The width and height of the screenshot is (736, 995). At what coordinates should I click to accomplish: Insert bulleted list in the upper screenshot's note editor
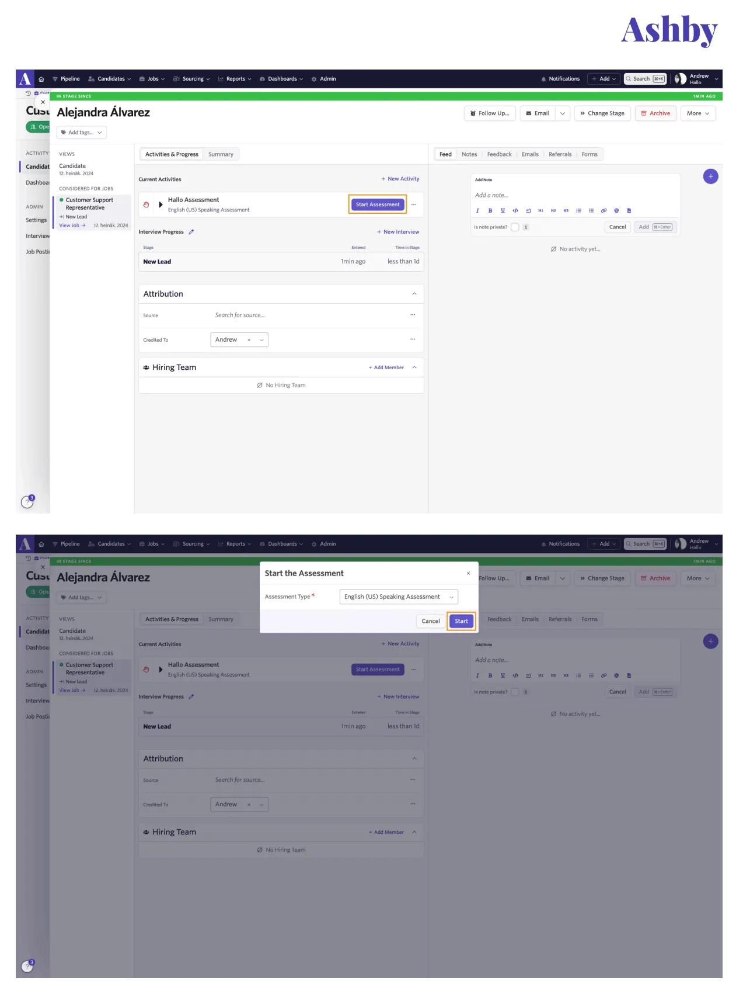[591, 211]
